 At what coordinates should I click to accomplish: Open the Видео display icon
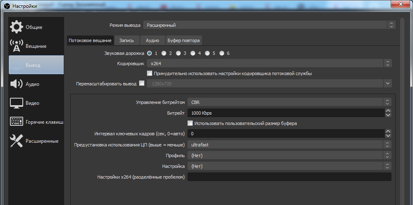click(x=16, y=103)
